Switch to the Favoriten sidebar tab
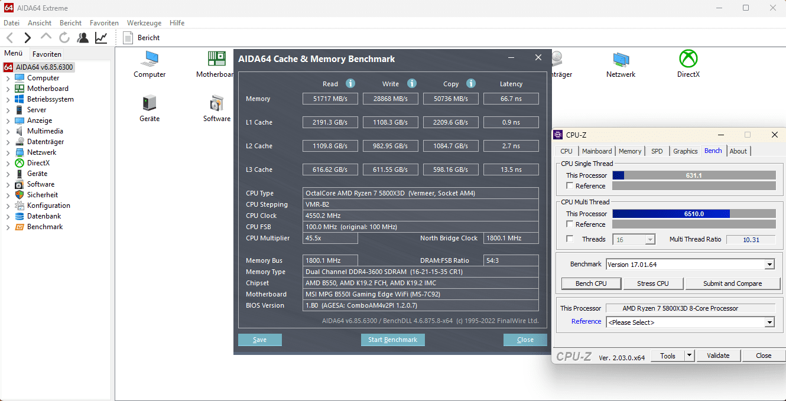Image resolution: width=786 pixels, height=401 pixels. pyautogui.click(x=47, y=54)
